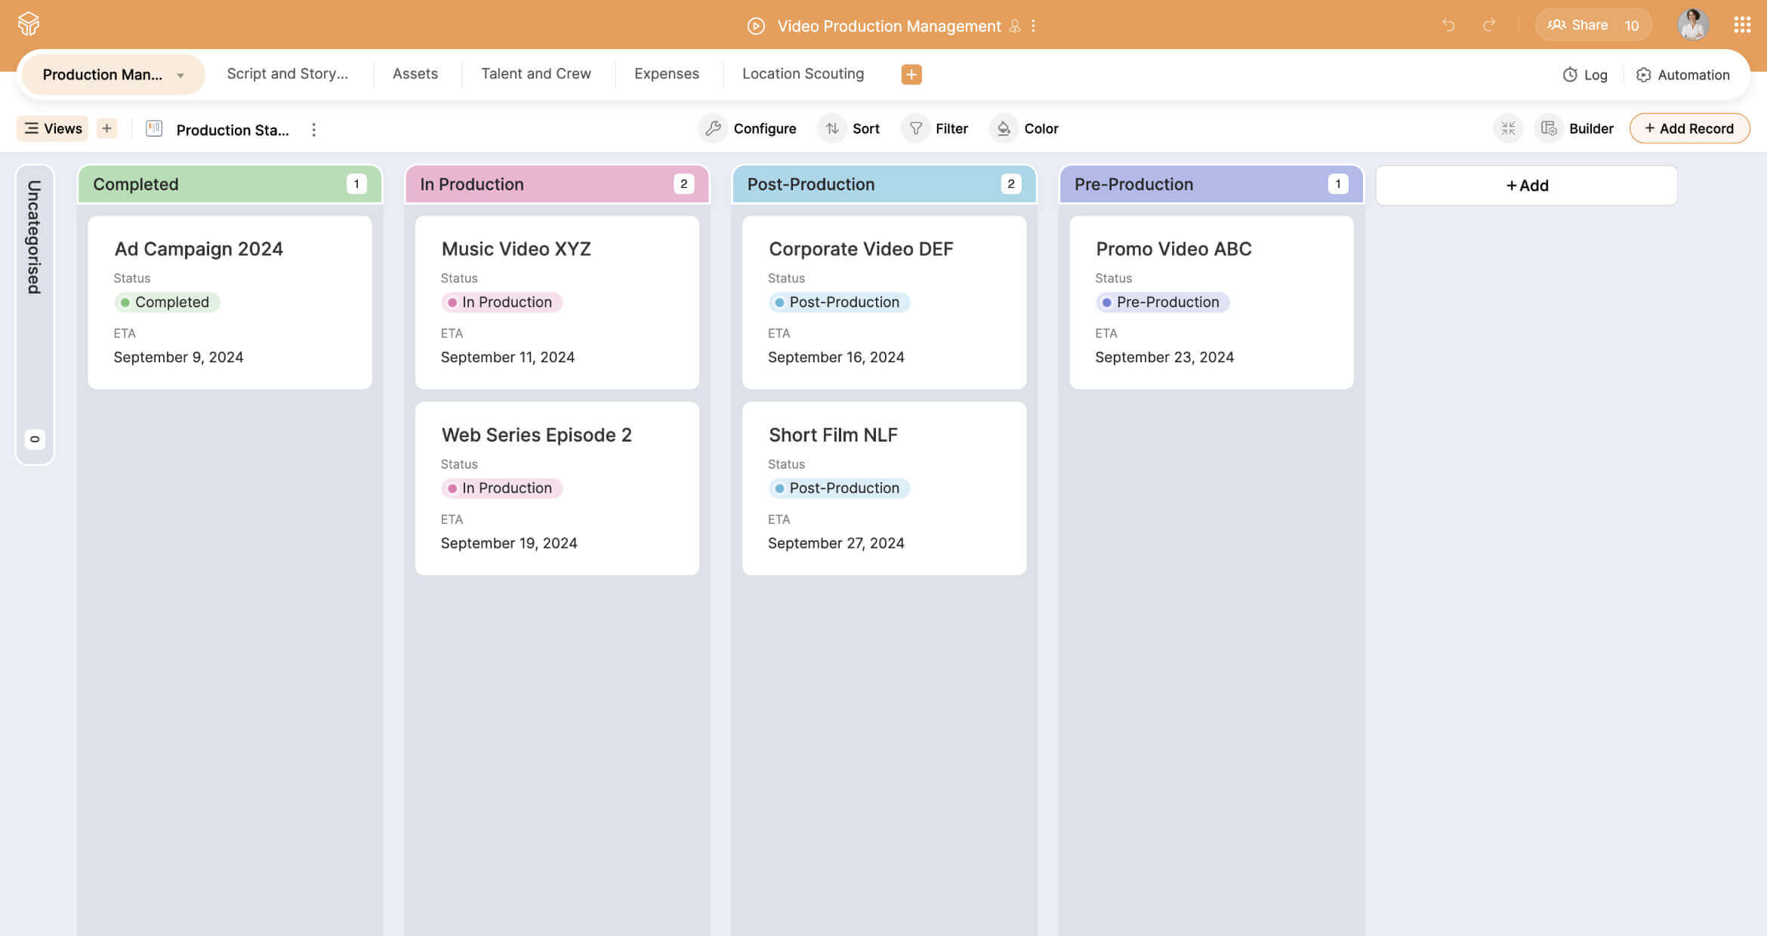
Task: Click the Add Record button
Action: click(1689, 128)
